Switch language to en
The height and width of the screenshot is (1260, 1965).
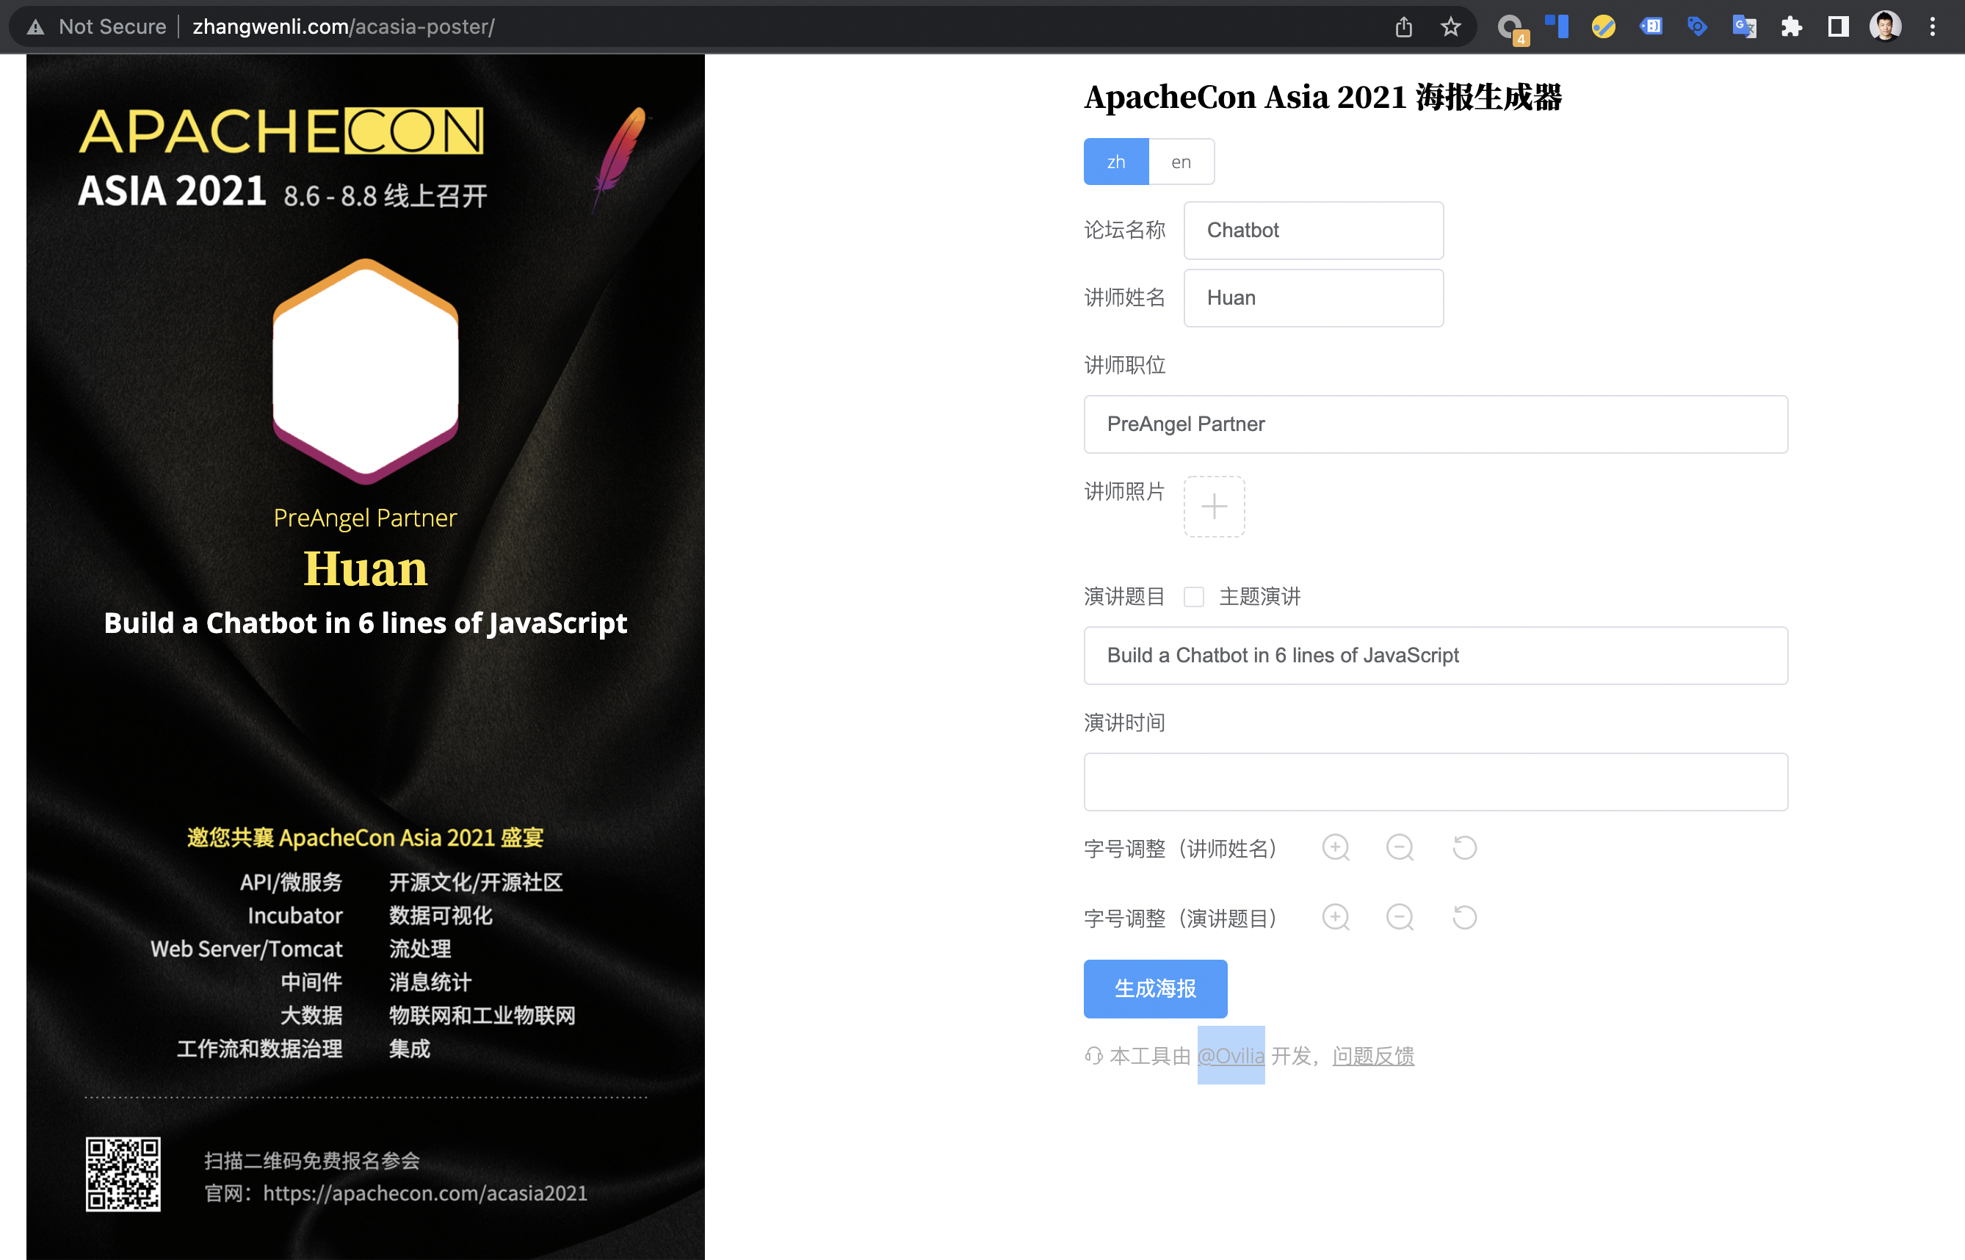click(1181, 162)
